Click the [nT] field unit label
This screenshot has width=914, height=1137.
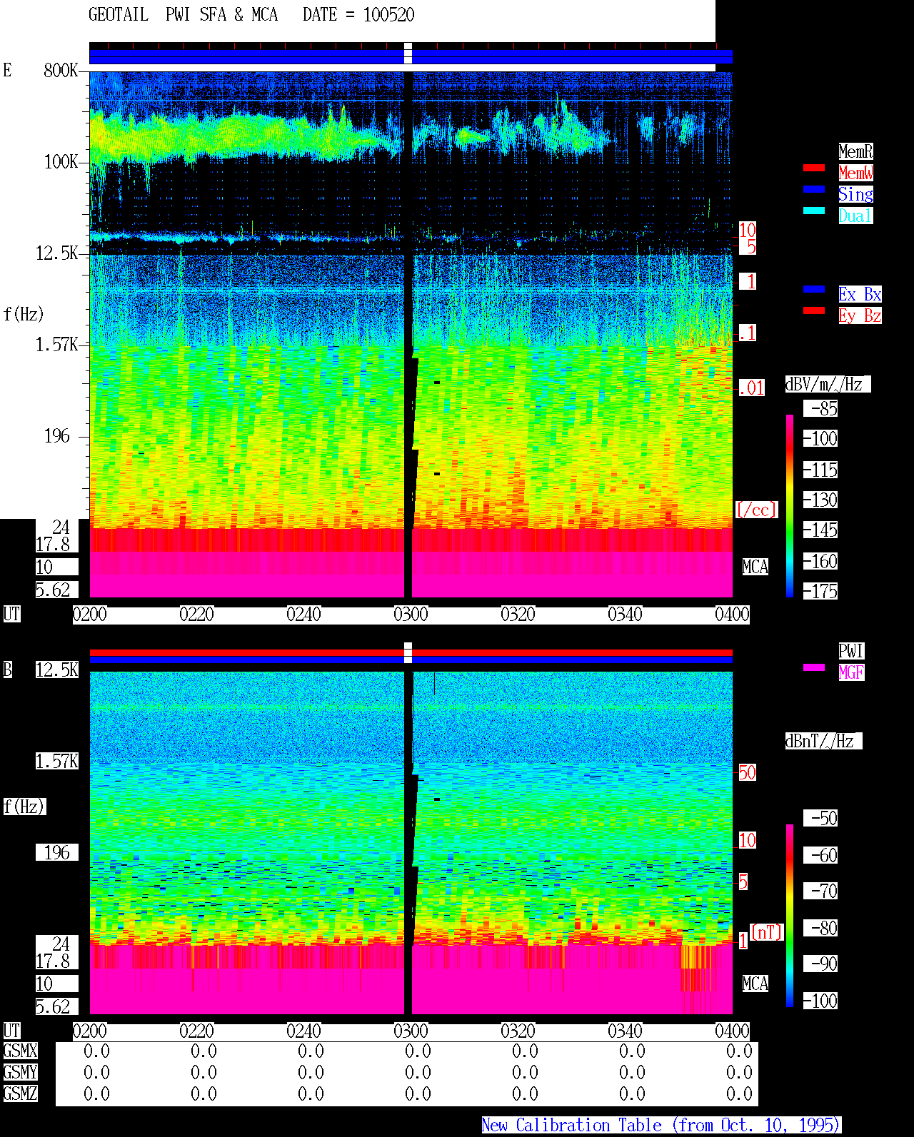pos(767,933)
